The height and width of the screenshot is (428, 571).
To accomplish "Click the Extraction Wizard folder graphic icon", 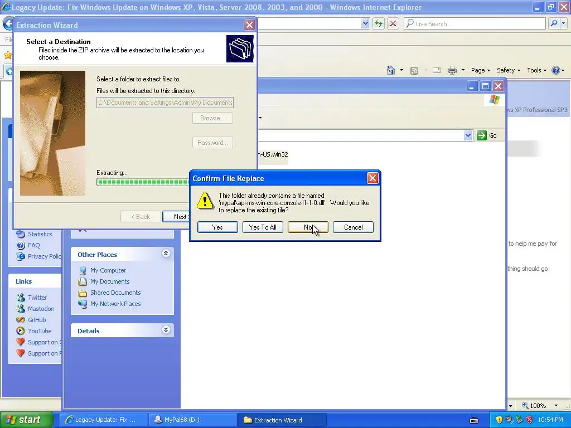I will (240, 48).
